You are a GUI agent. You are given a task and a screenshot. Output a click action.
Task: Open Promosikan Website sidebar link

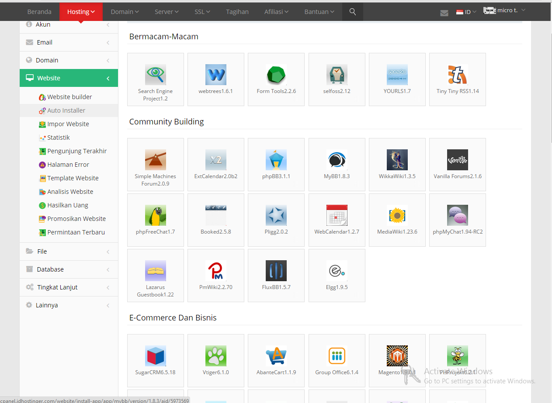click(72, 219)
